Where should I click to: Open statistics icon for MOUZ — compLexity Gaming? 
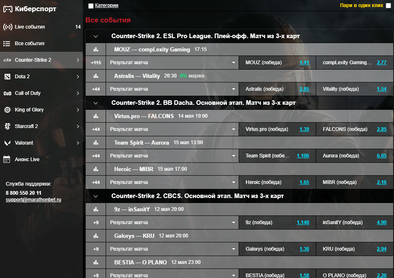coord(96,50)
